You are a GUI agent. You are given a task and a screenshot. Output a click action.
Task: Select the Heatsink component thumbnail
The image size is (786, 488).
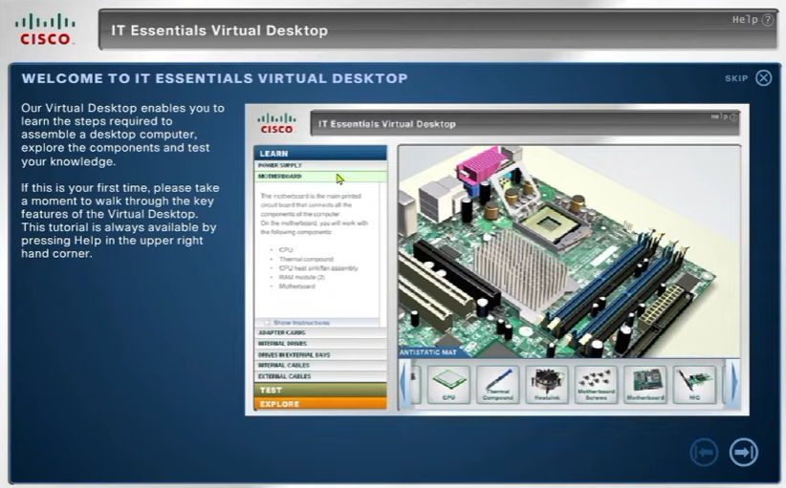547,385
